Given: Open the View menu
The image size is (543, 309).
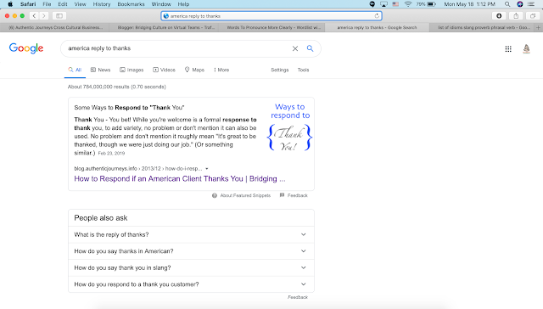Looking at the screenshot, I should point(80,4).
